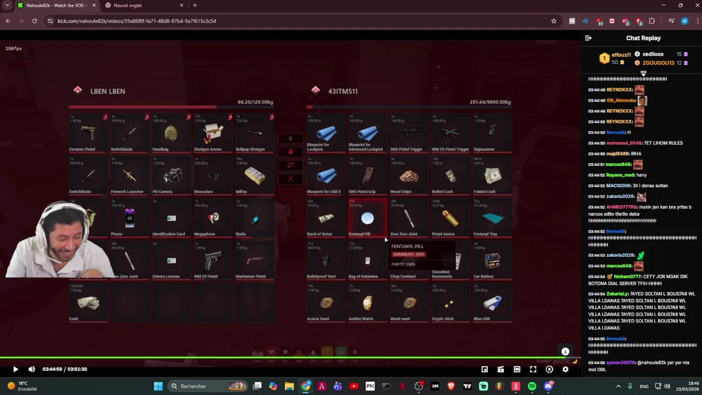Click the red X button between inventories
This screenshot has width=702, height=395.
pos(290,179)
